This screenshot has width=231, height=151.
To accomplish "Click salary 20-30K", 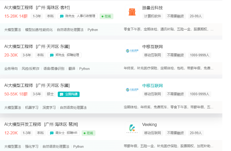I will 11,55.
